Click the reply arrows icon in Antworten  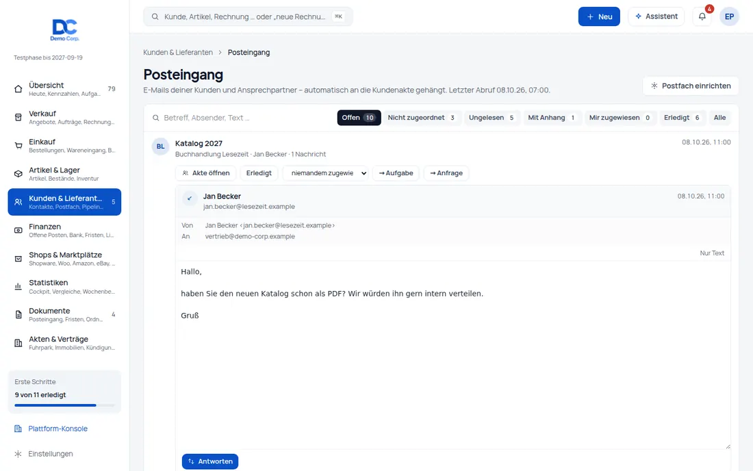point(191,461)
